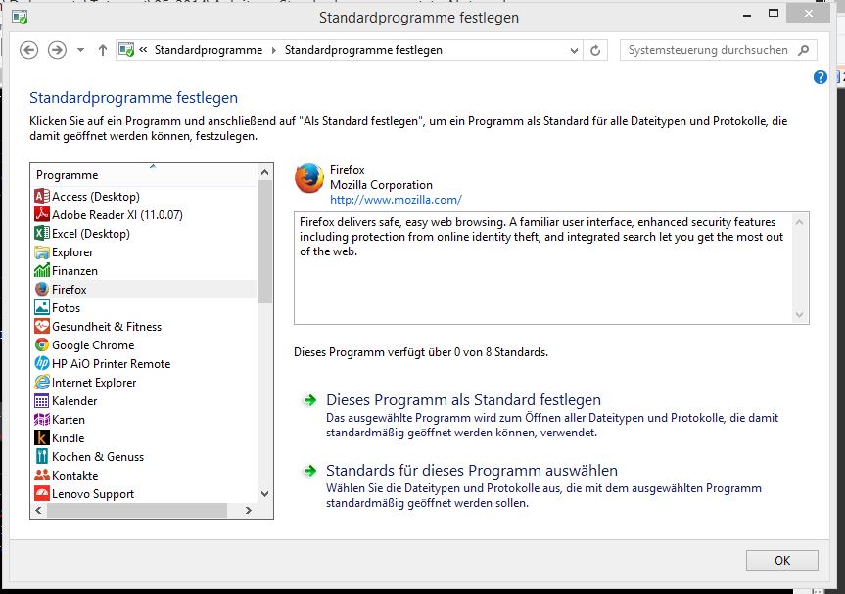The image size is (845, 594).
Task: Click Standardprogramme breadcrumb item
Action: 209,50
